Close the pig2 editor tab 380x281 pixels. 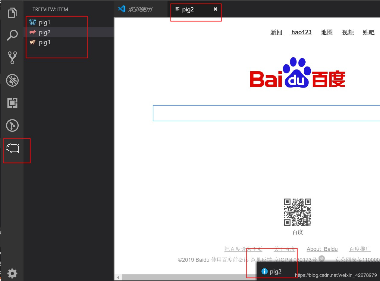[x=215, y=9]
